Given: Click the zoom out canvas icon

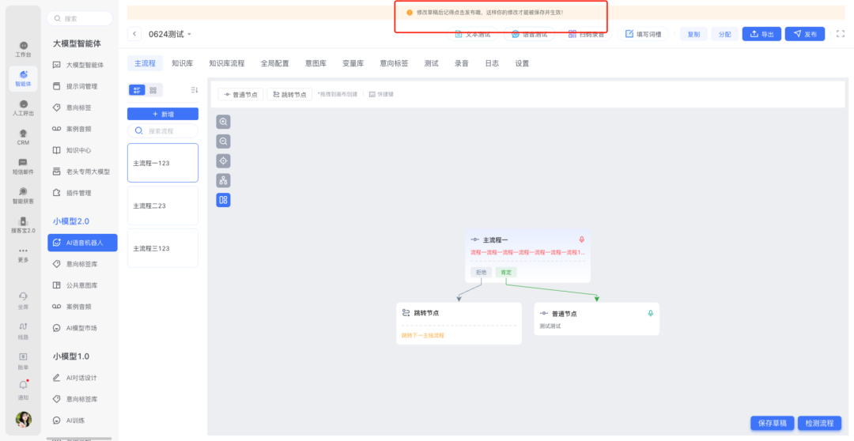Looking at the screenshot, I should (x=224, y=141).
